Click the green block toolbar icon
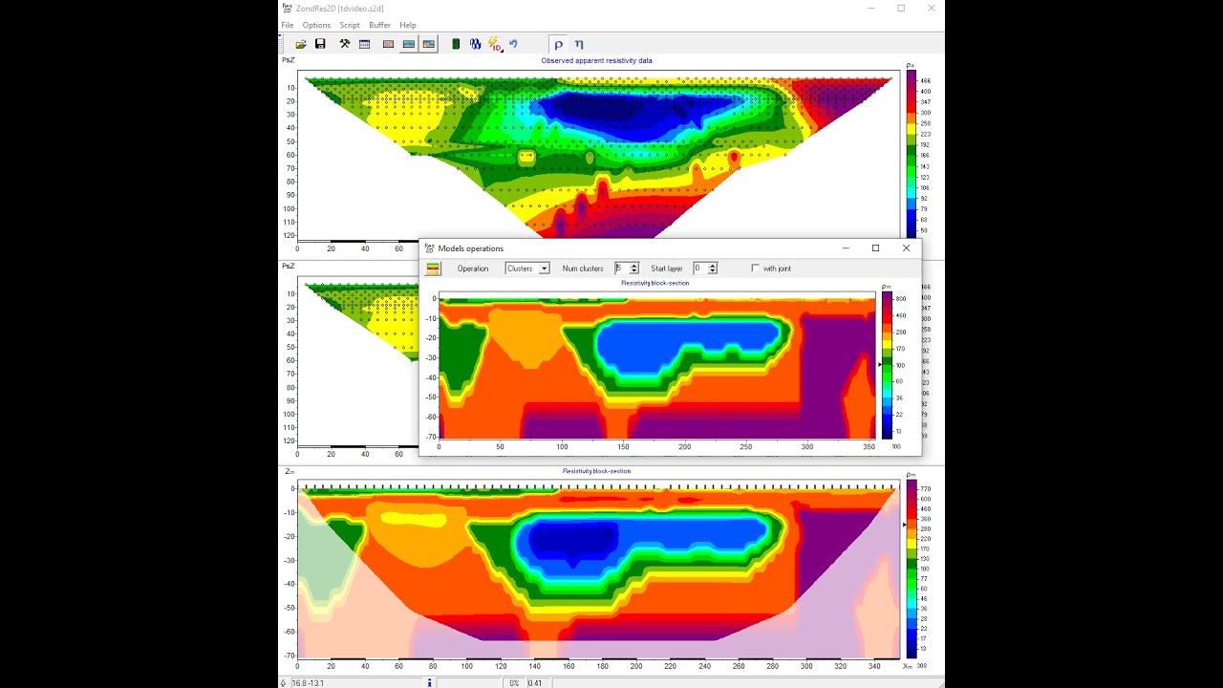1223x688 pixels. tap(456, 44)
